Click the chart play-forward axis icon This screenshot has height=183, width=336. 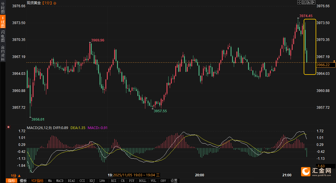tap(309, 2)
